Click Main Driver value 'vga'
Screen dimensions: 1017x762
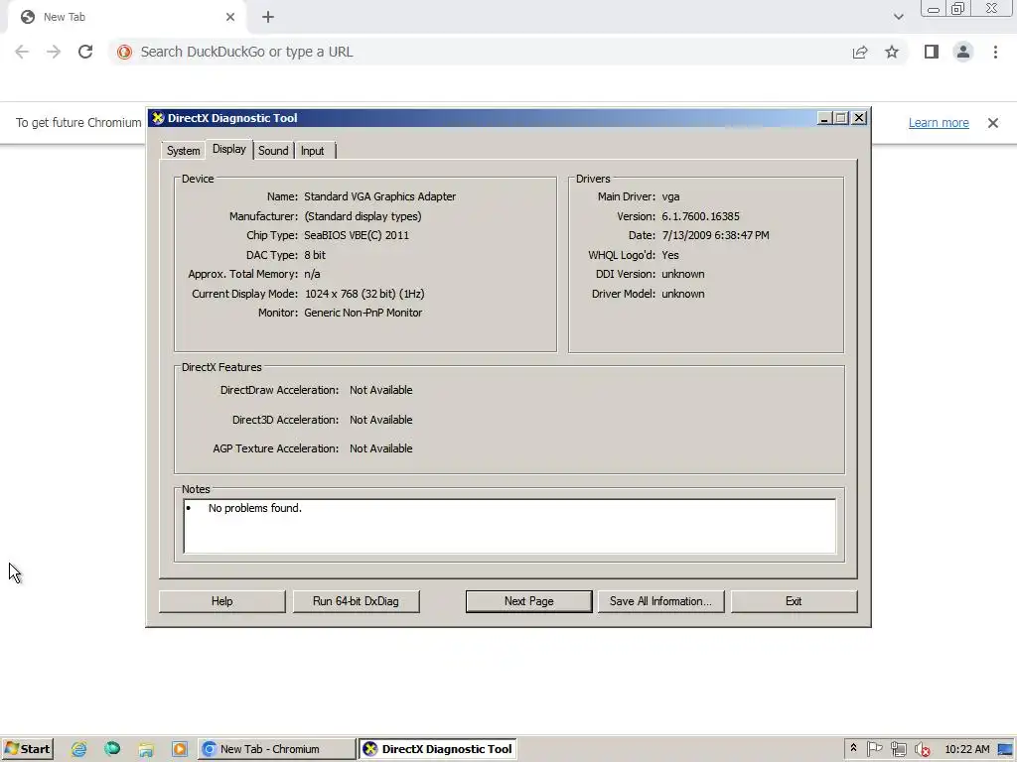pos(670,196)
